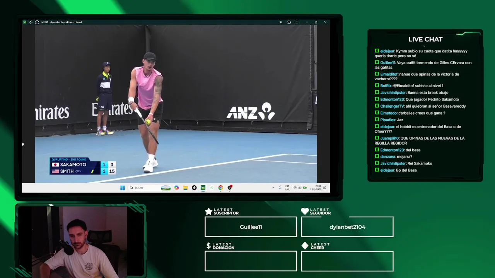Select BotRix level-up message
The width and height of the screenshot is (495, 278).
click(x=409, y=86)
